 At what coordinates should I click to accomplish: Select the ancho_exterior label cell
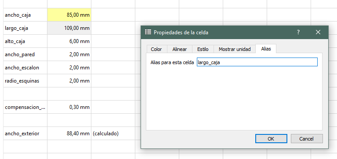coord(25,134)
